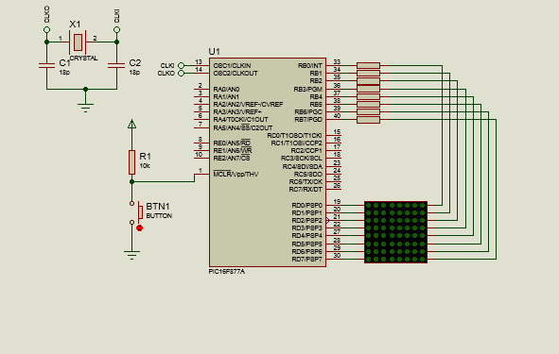Click the X1 crystal component symbol

pyautogui.click(x=78, y=42)
